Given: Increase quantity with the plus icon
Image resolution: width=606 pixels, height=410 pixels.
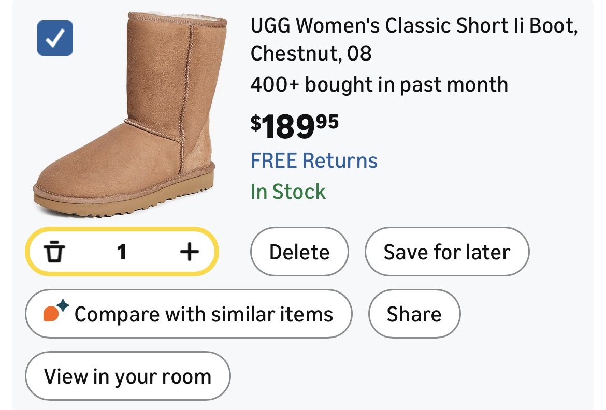Looking at the screenshot, I should click(x=189, y=252).
